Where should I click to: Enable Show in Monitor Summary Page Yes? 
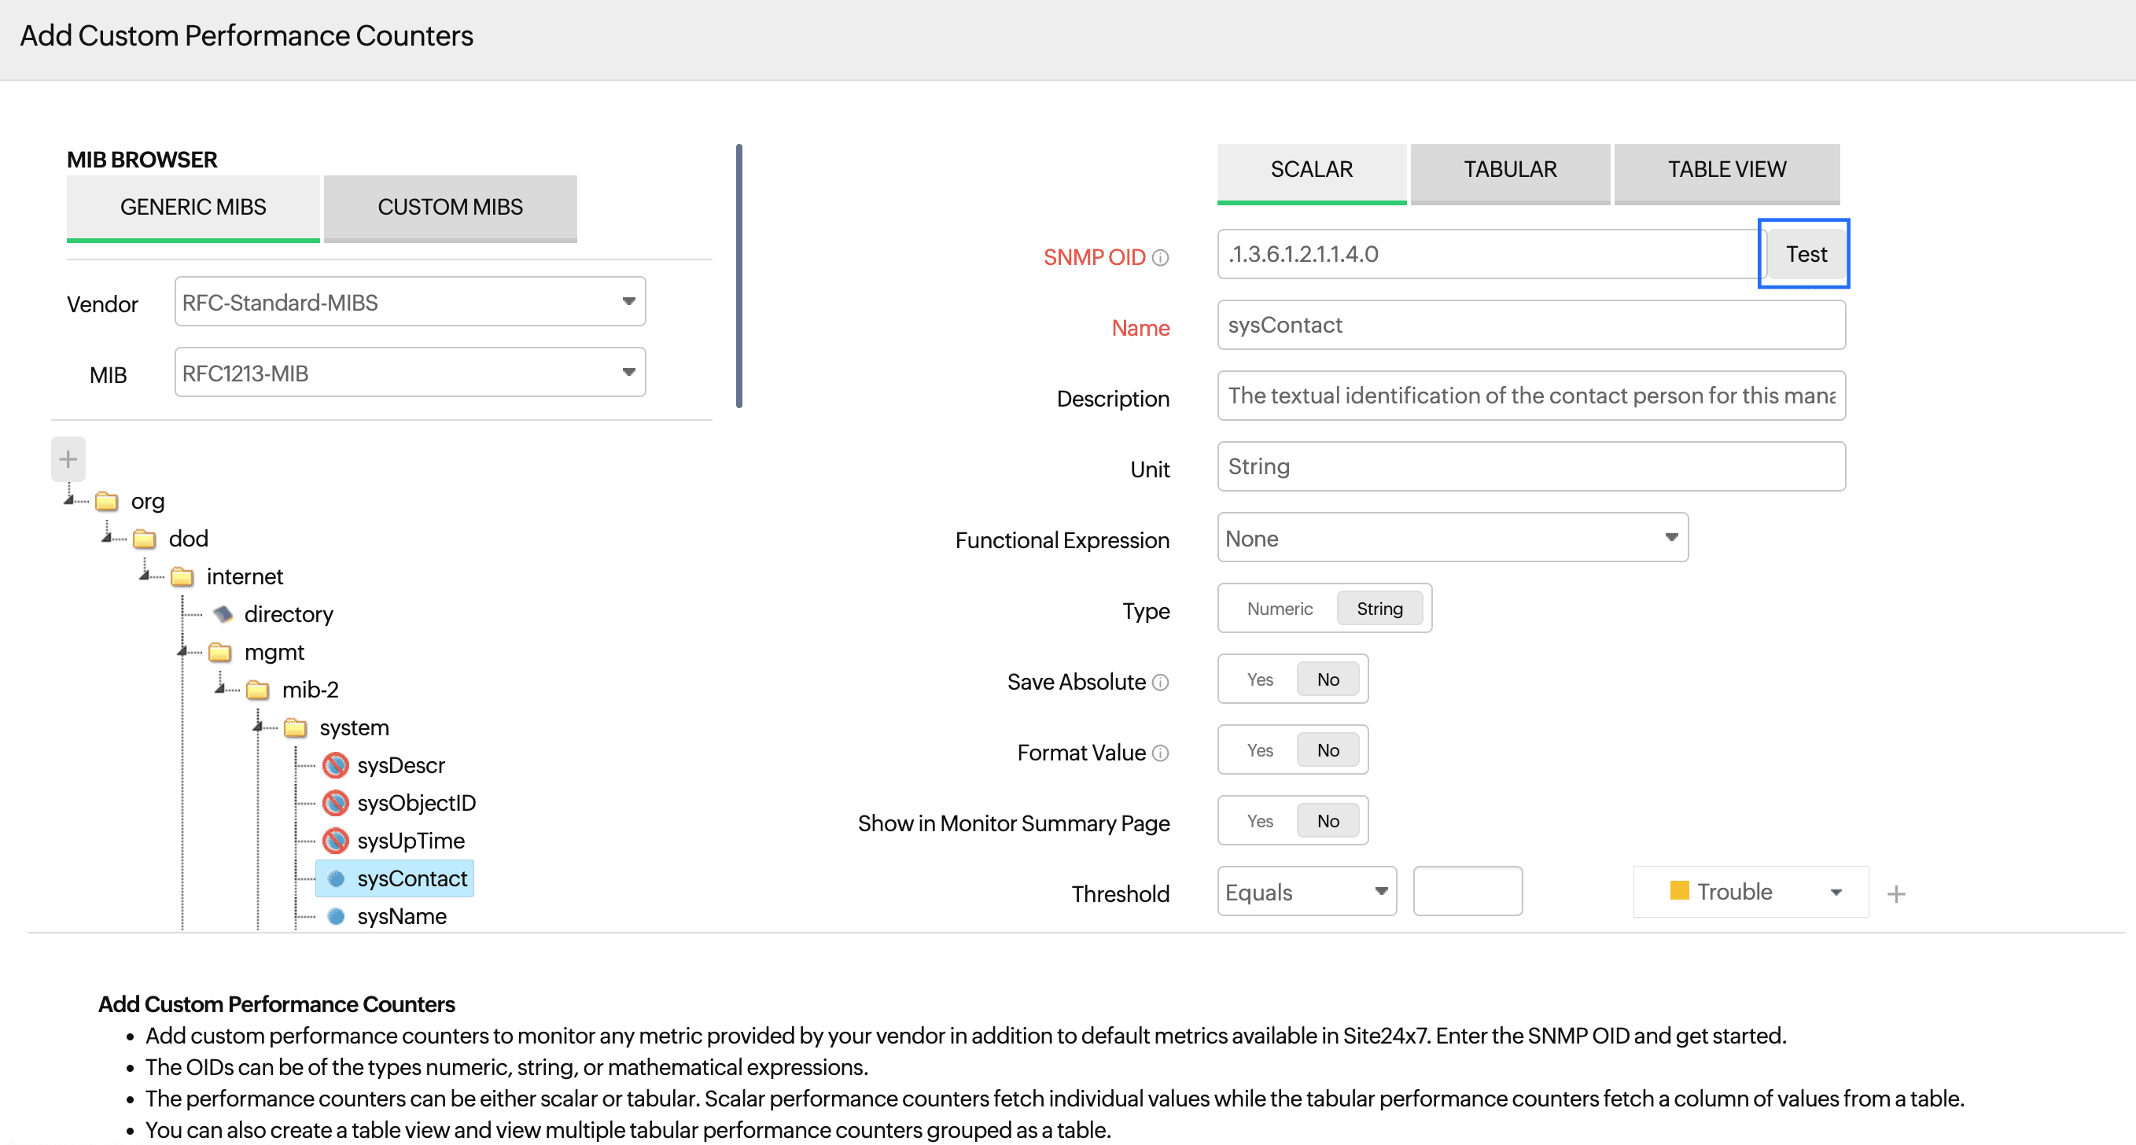[1260, 822]
